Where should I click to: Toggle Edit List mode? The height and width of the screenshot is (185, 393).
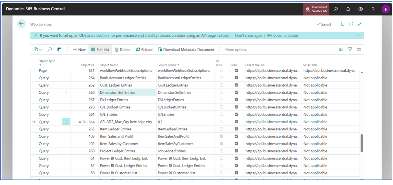point(100,49)
